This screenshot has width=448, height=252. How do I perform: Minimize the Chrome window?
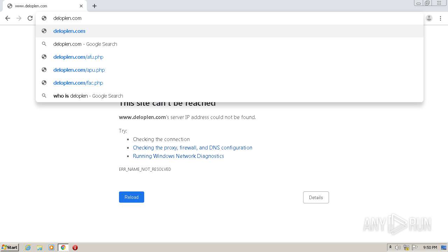click(x=419, y=3)
